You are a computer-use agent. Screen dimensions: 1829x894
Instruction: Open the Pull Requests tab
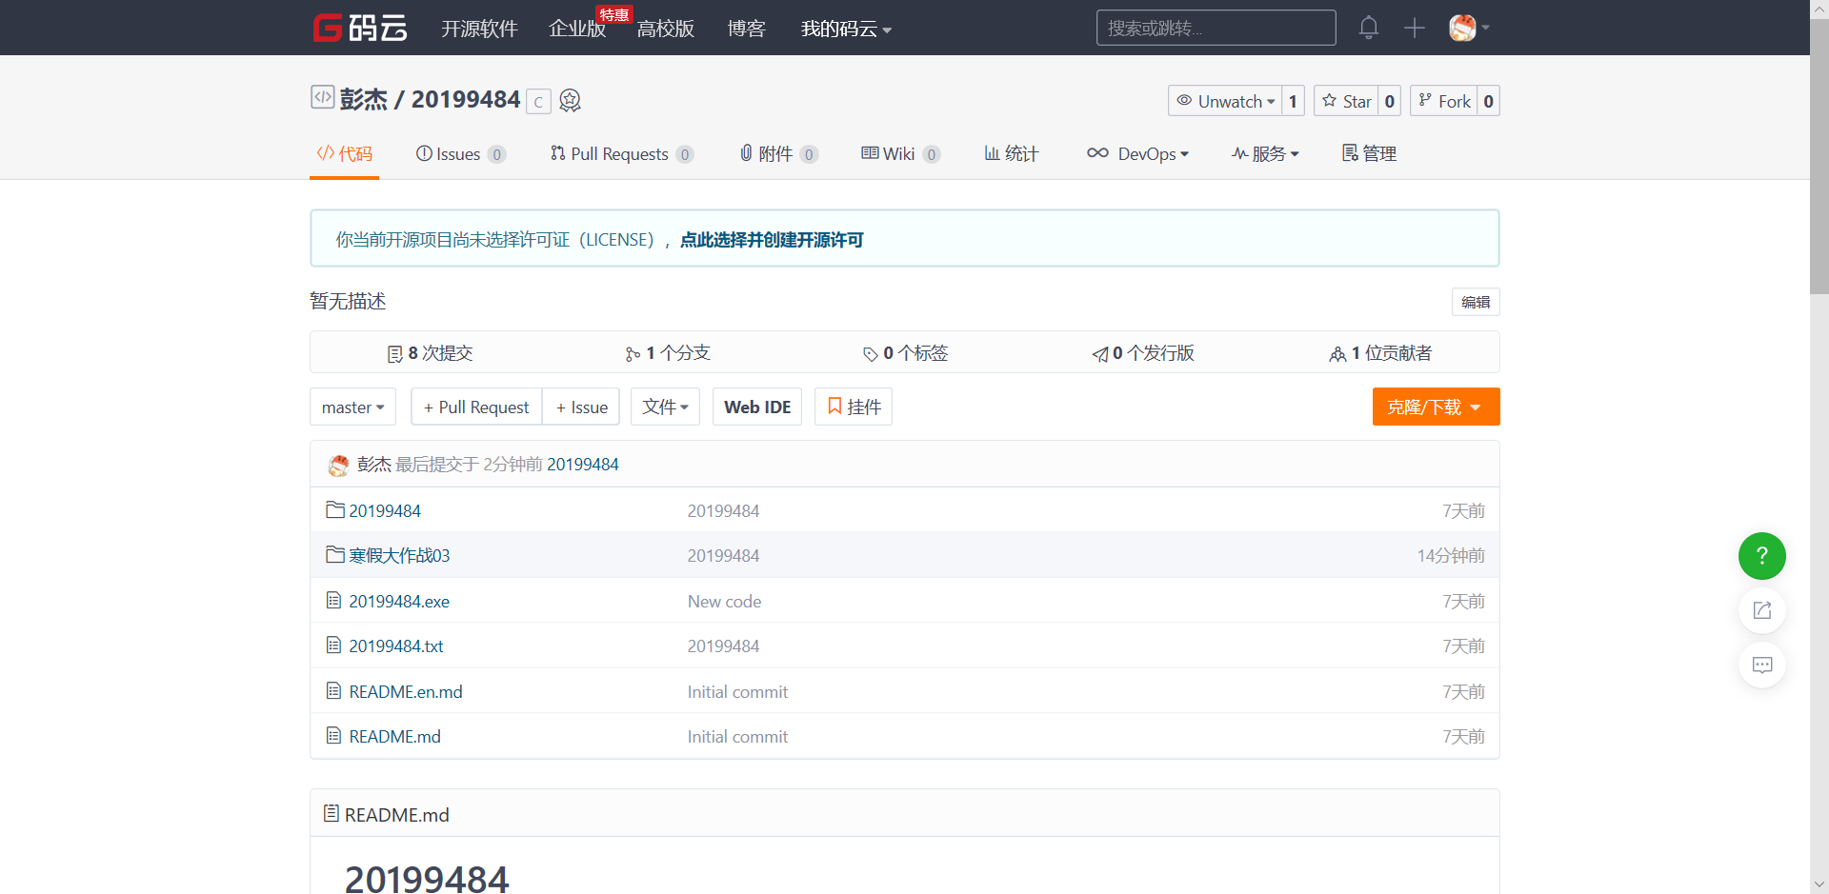[622, 153]
